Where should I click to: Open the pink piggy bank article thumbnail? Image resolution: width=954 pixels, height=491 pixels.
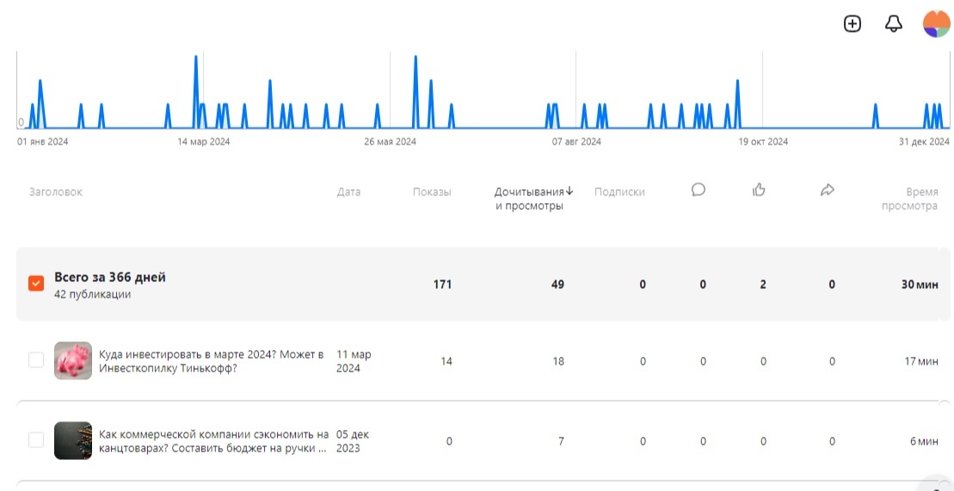click(73, 360)
